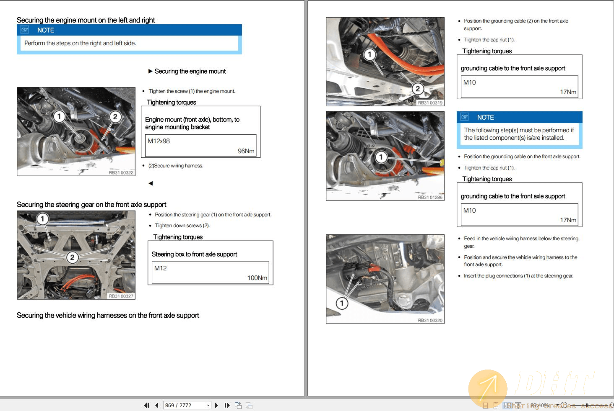This screenshot has height=411, width=614.
Task: Zoom out using the minus icon
Action: point(564,405)
